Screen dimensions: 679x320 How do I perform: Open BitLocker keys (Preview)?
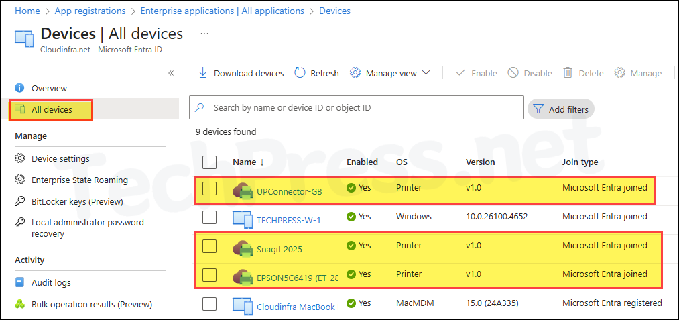pos(77,202)
